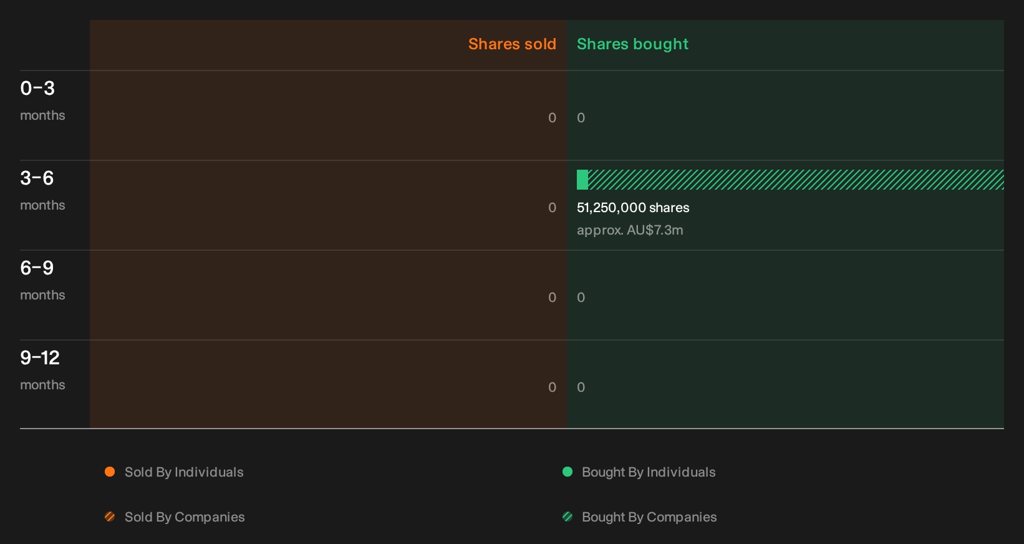Viewport: 1024px width, 544px height.
Task: Click the Shares bought column header
Action: click(632, 44)
